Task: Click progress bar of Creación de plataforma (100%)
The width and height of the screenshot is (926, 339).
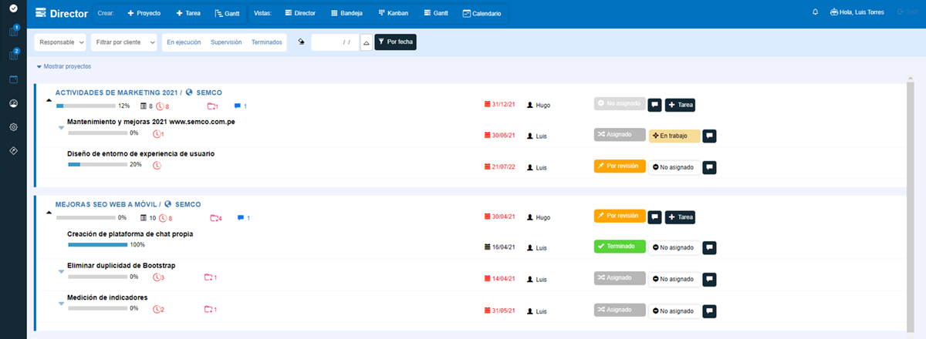Action: [97, 244]
